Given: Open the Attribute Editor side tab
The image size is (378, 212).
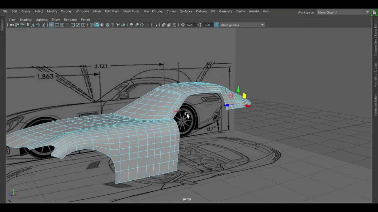Looking at the screenshot, I should point(375,105).
